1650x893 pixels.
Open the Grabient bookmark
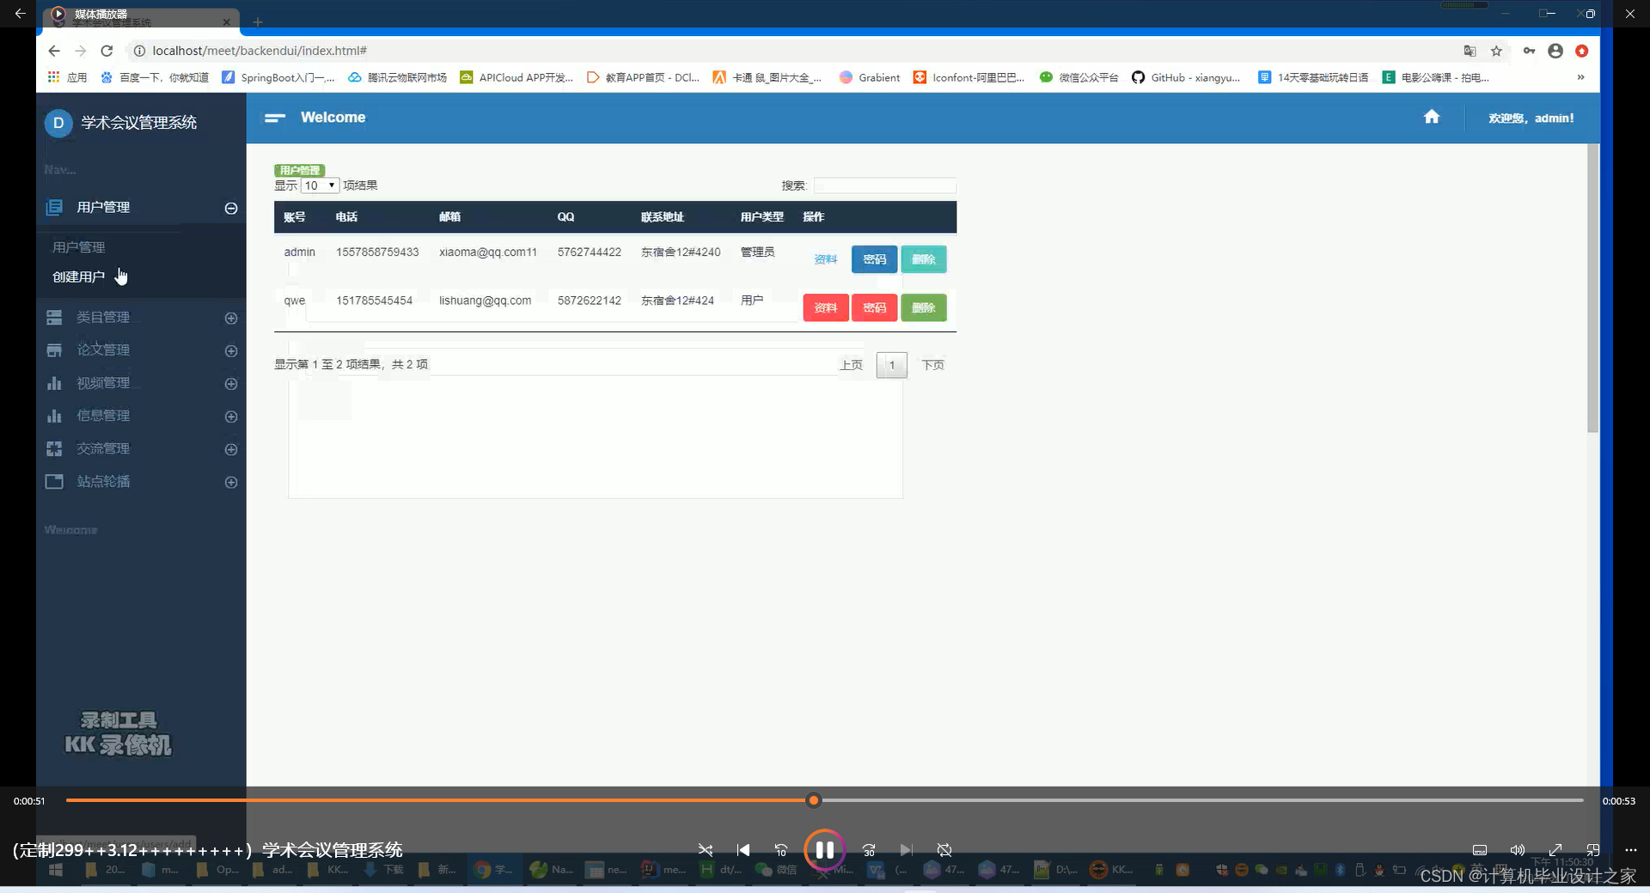pos(870,77)
